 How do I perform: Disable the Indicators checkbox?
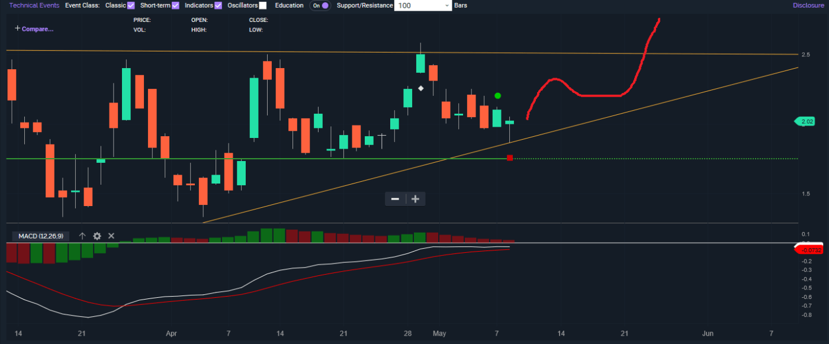pyautogui.click(x=219, y=5)
